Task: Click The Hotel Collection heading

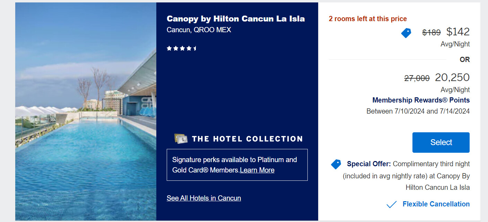Action: pos(247,139)
